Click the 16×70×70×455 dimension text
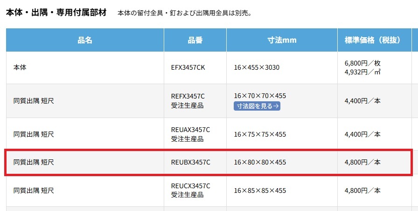The width and height of the screenshot is (418, 211). point(260,96)
